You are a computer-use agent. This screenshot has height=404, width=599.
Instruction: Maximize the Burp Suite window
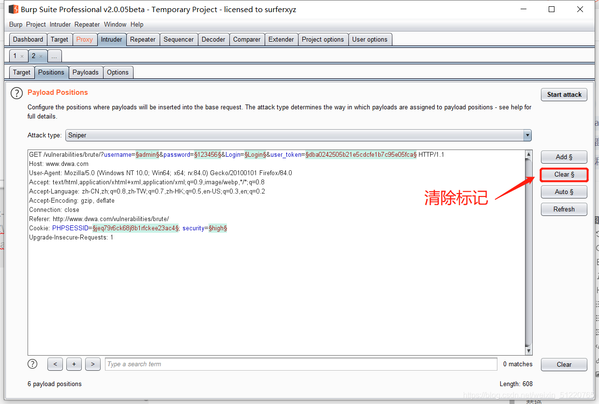[x=552, y=9]
